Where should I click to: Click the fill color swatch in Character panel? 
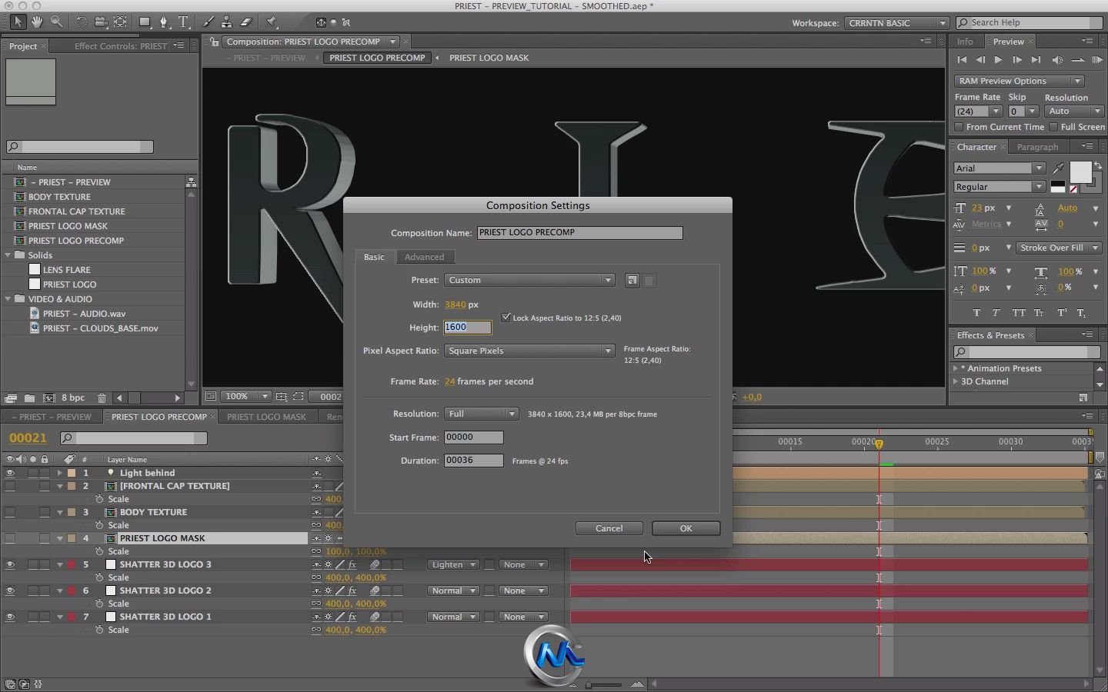1080,173
